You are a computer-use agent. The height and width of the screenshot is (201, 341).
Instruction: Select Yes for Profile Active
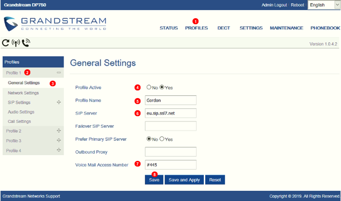pos(162,87)
